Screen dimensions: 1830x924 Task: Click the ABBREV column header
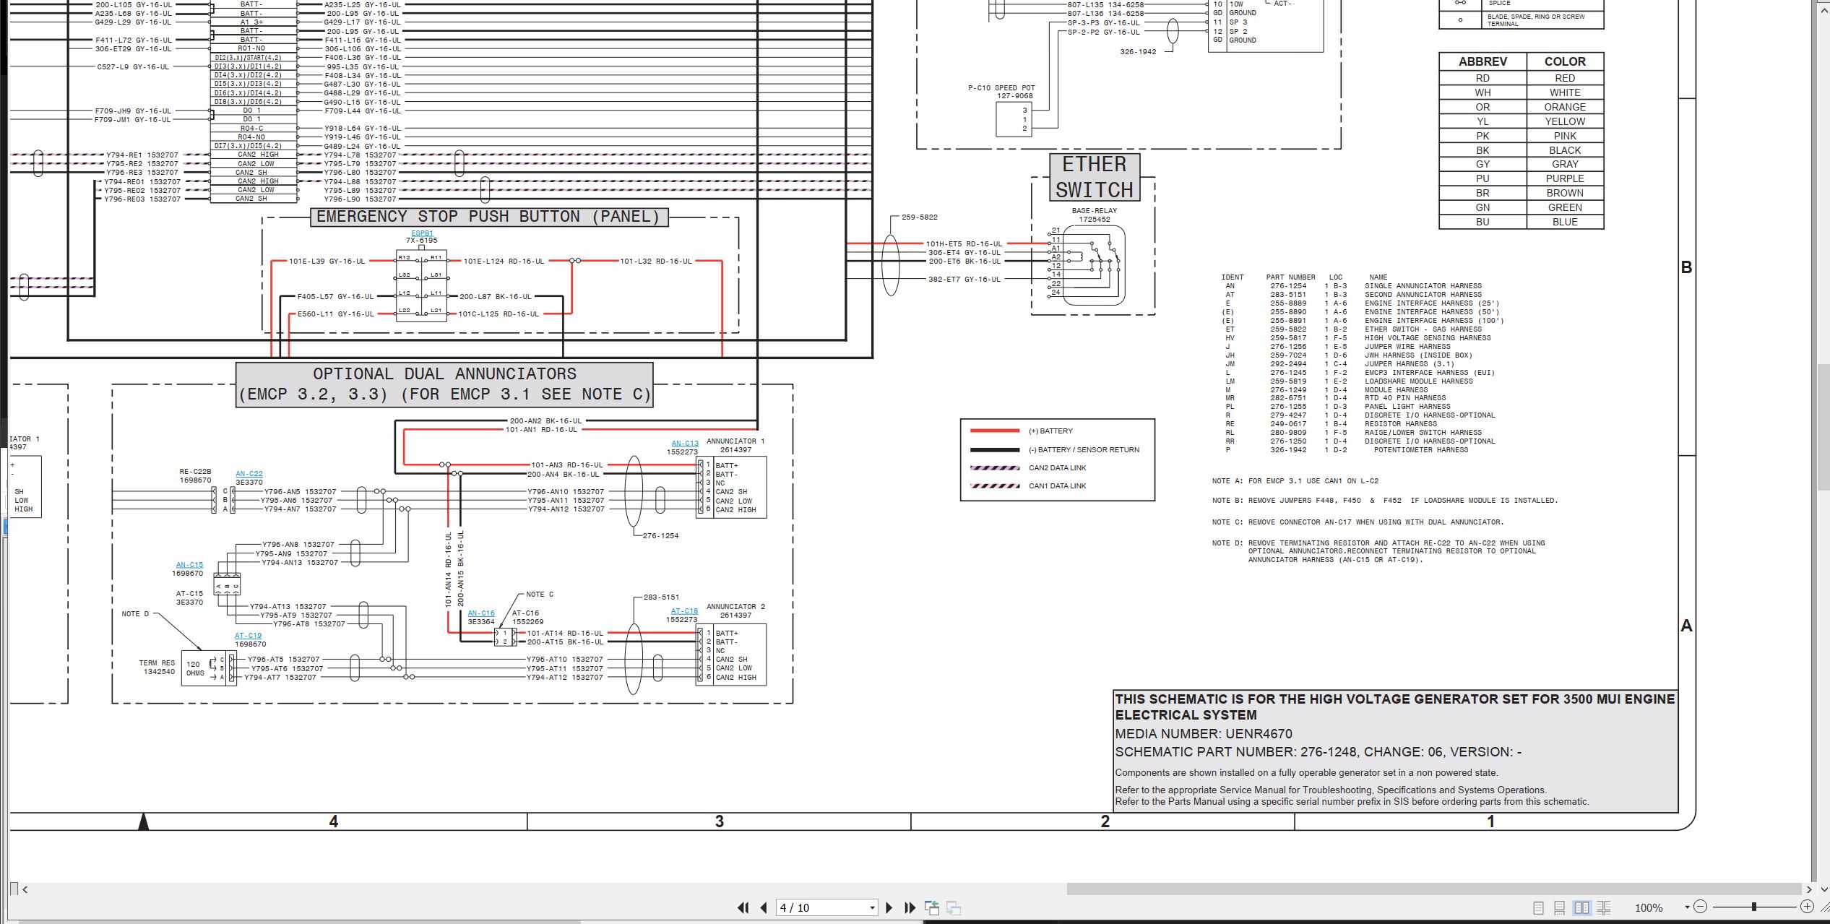click(x=1482, y=61)
